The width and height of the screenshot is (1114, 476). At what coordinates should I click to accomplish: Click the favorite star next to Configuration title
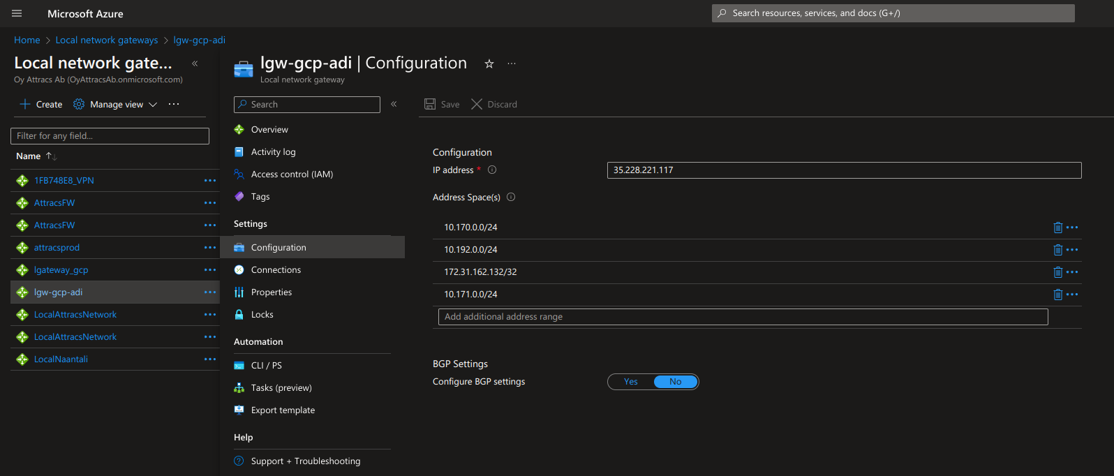489,64
